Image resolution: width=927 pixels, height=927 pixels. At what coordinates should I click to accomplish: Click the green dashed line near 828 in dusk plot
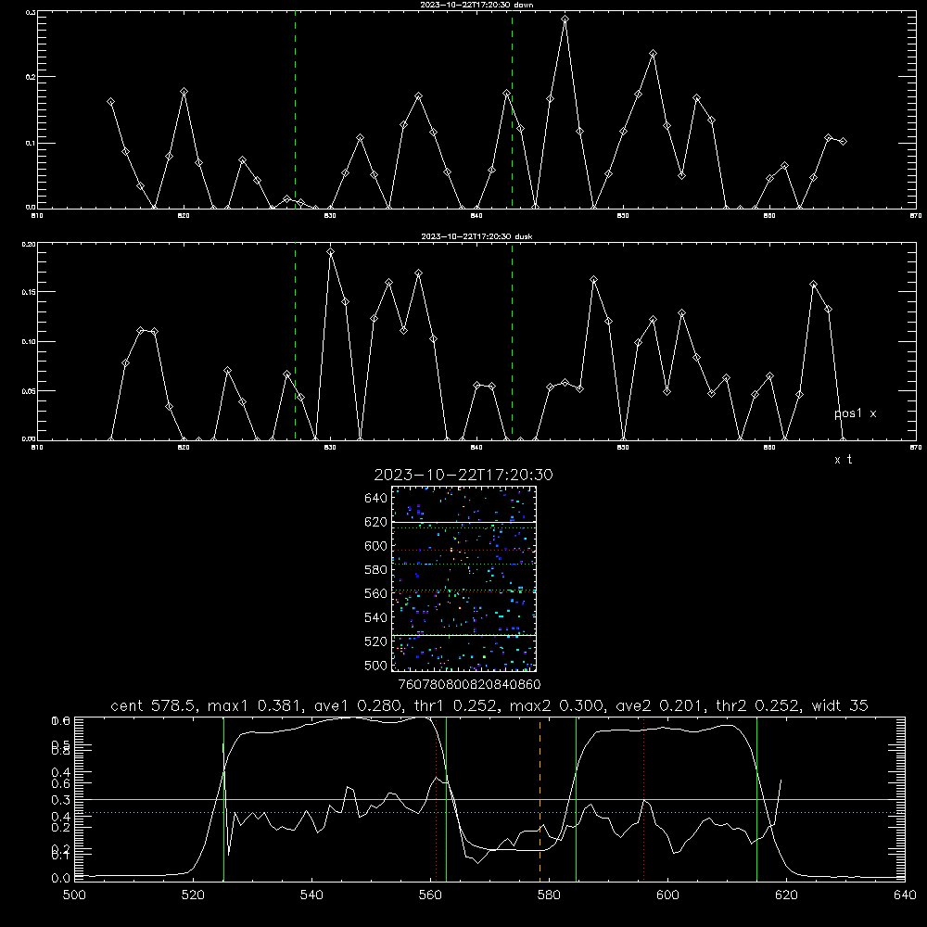click(295, 341)
